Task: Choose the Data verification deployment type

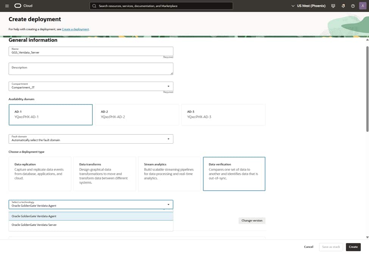Action: click(234, 174)
